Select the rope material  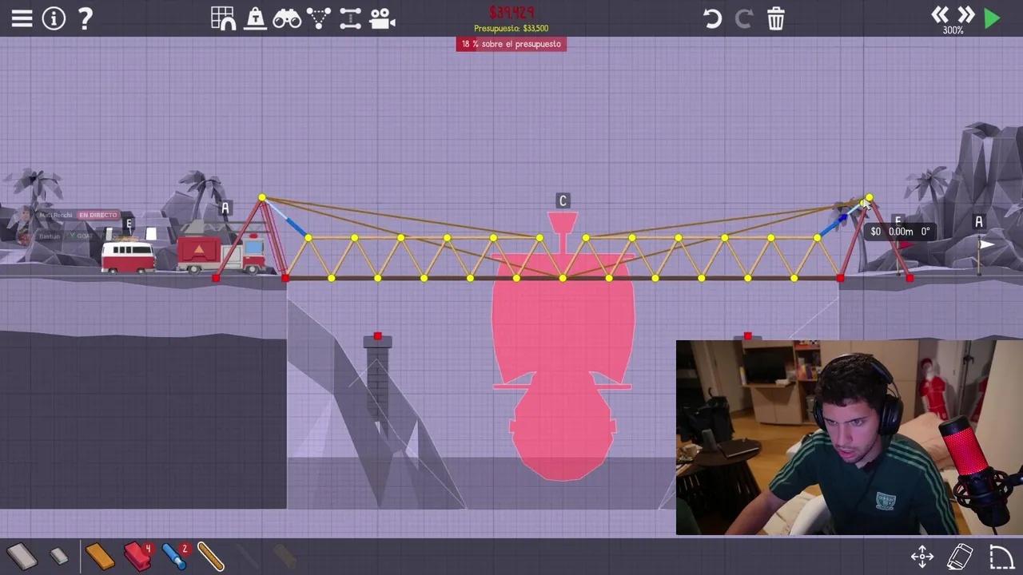(x=211, y=556)
